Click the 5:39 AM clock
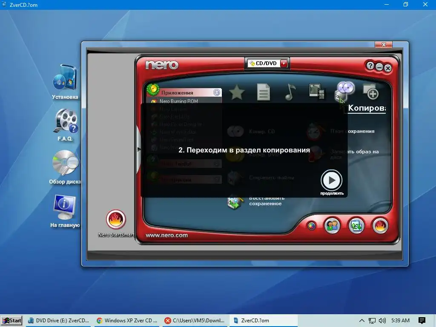Screen dimensions: 436x327 [400, 321]
